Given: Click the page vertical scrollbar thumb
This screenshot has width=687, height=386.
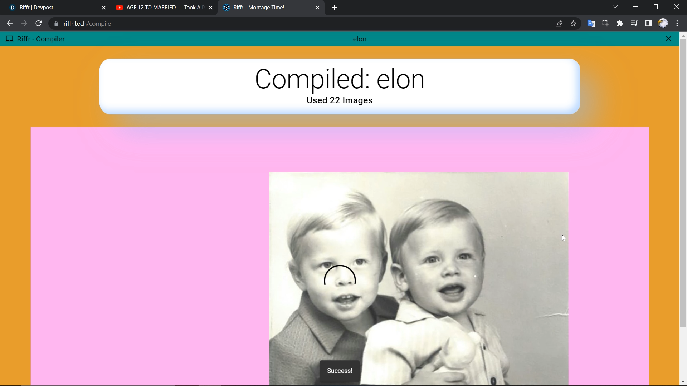Looking at the screenshot, I should (683, 182).
